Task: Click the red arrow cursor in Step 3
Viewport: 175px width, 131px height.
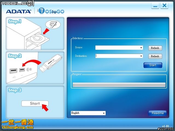Action: point(44,108)
